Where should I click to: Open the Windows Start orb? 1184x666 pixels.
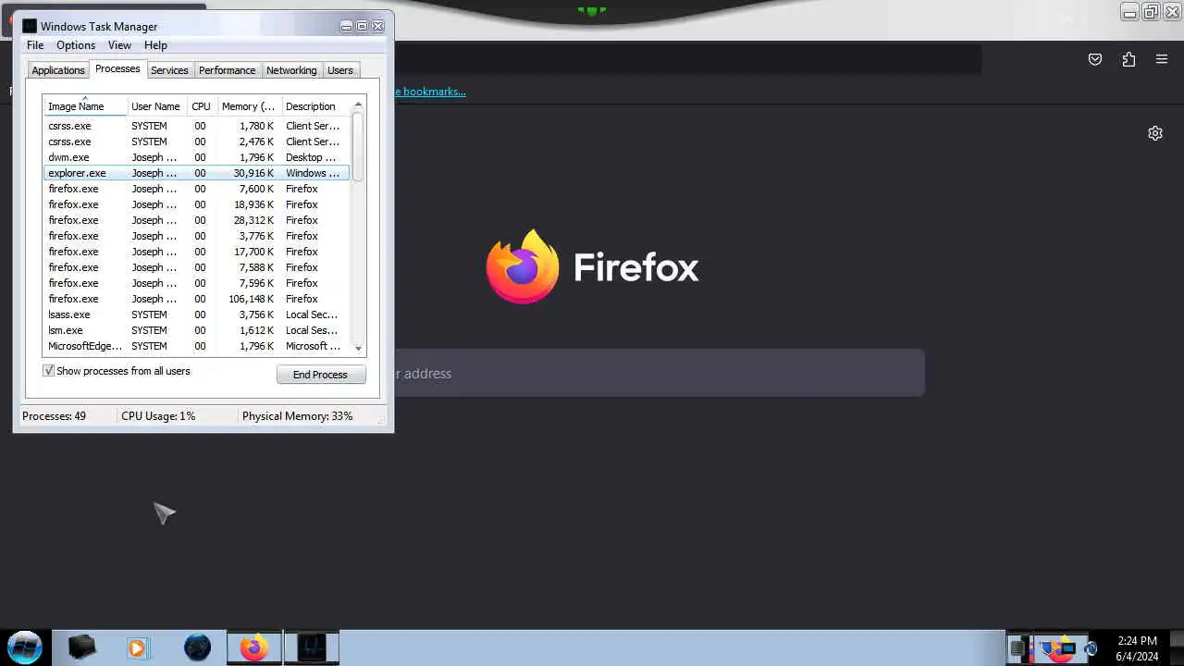coord(25,647)
